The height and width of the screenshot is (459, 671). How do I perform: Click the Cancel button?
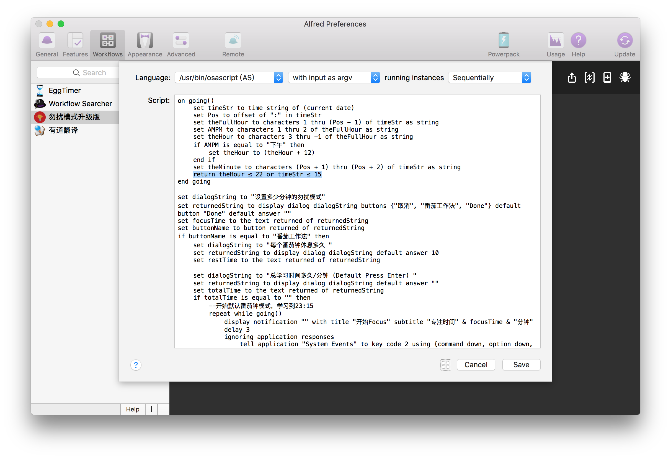click(x=476, y=365)
